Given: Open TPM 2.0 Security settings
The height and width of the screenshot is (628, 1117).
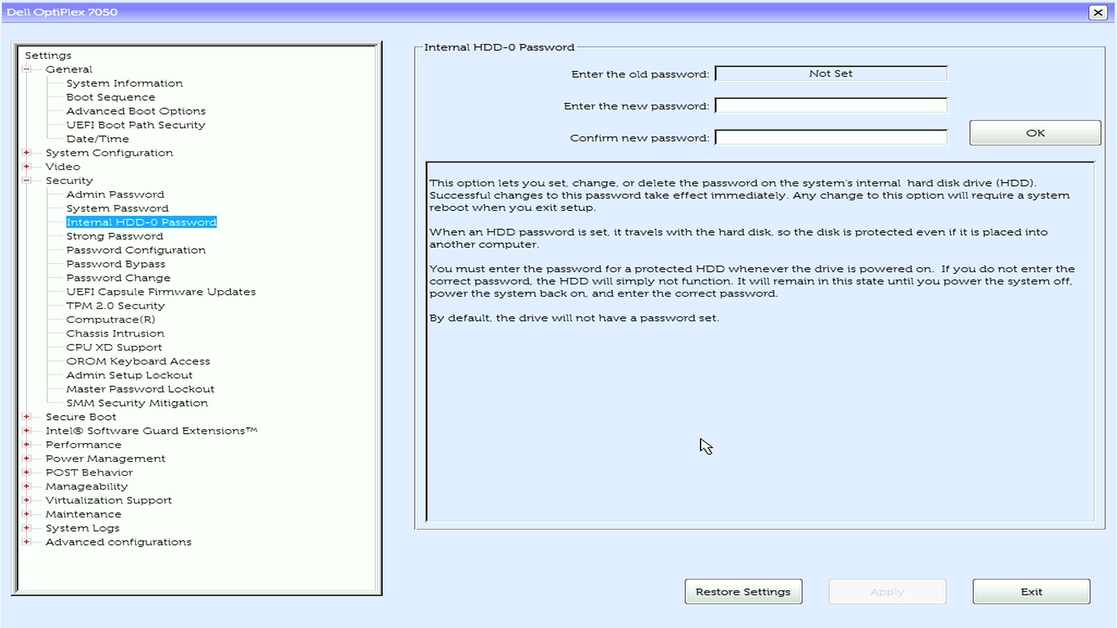Looking at the screenshot, I should (x=115, y=305).
